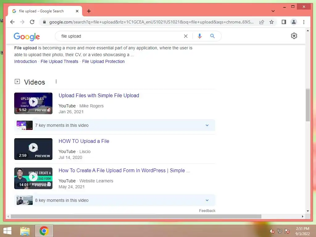This screenshot has height=237, width=316.
Task: Click the horizontal scrollbar thumb
Action: pos(136,216)
